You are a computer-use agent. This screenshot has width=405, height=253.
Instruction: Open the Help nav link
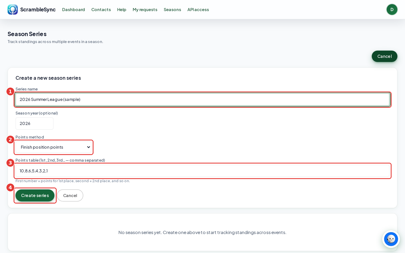tap(121, 10)
